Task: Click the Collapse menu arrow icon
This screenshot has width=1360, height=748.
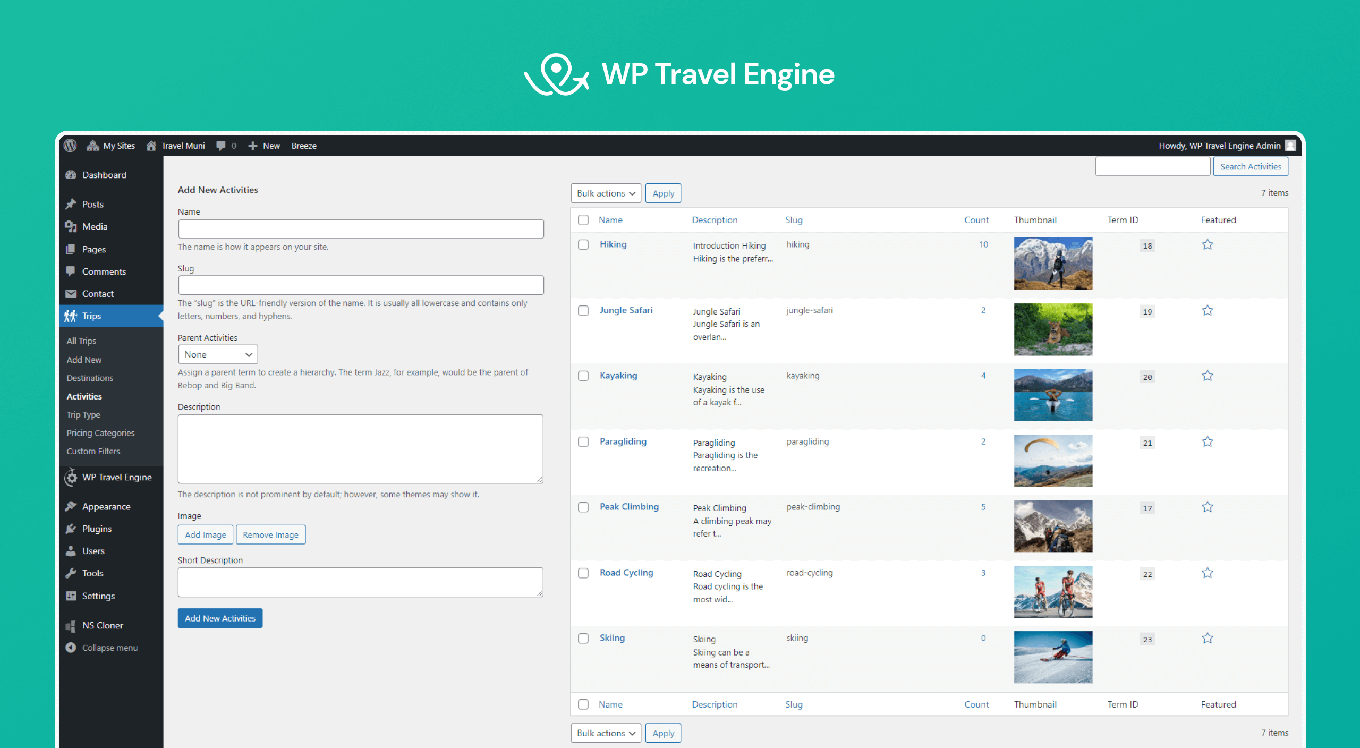Action: click(71, 648)
